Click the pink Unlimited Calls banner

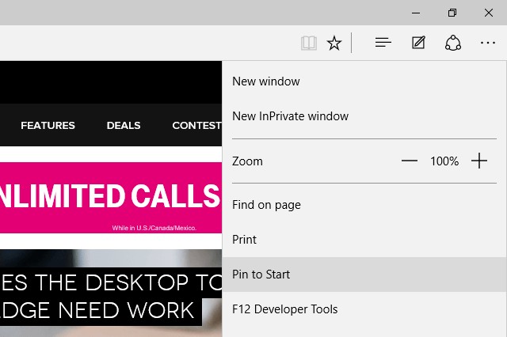tap(111, 198)
